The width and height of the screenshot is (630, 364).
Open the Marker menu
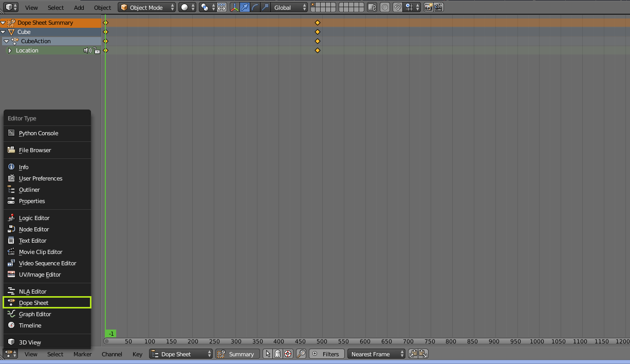coord(82,354)
